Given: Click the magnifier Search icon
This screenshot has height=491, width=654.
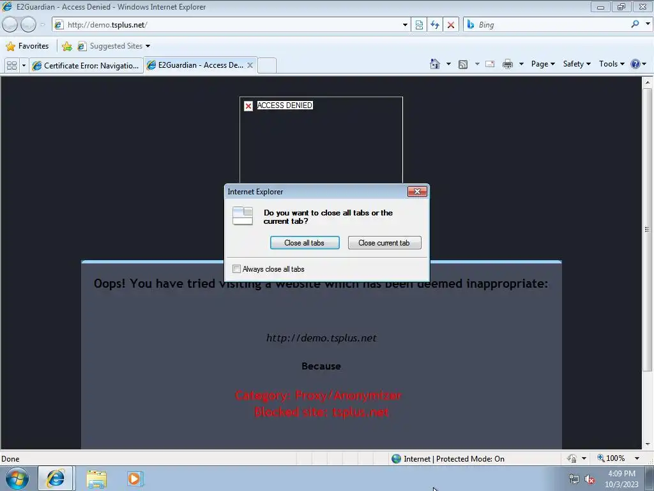Looking at the screenshot, I should tap(635, 24).
